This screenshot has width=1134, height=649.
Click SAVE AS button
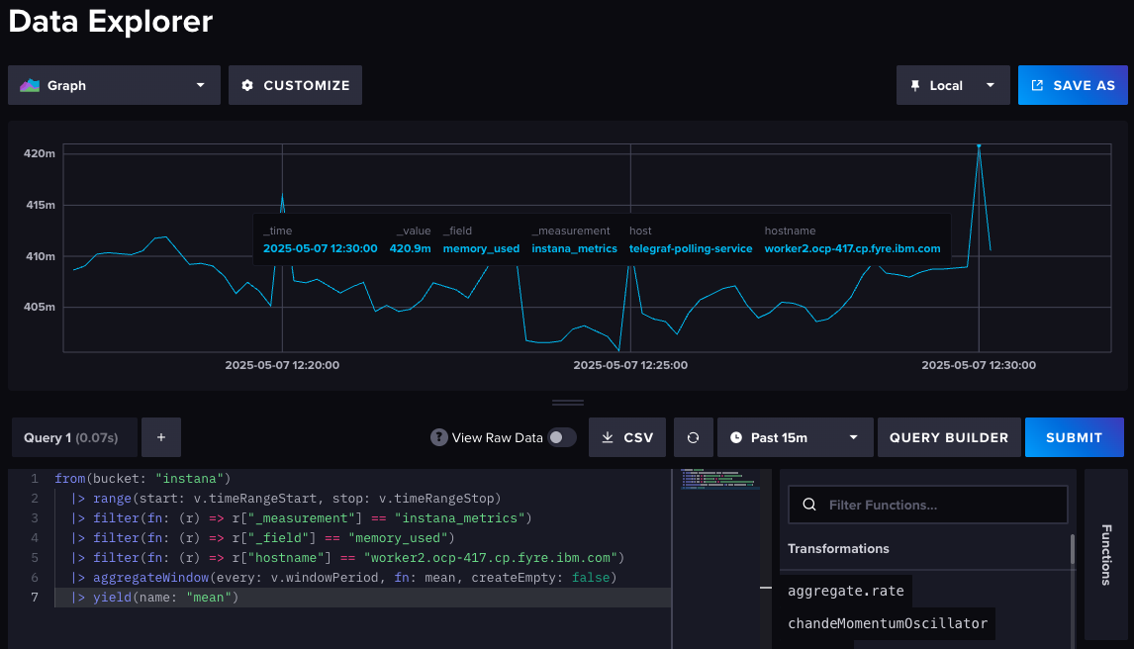(x=1073, y=85)
